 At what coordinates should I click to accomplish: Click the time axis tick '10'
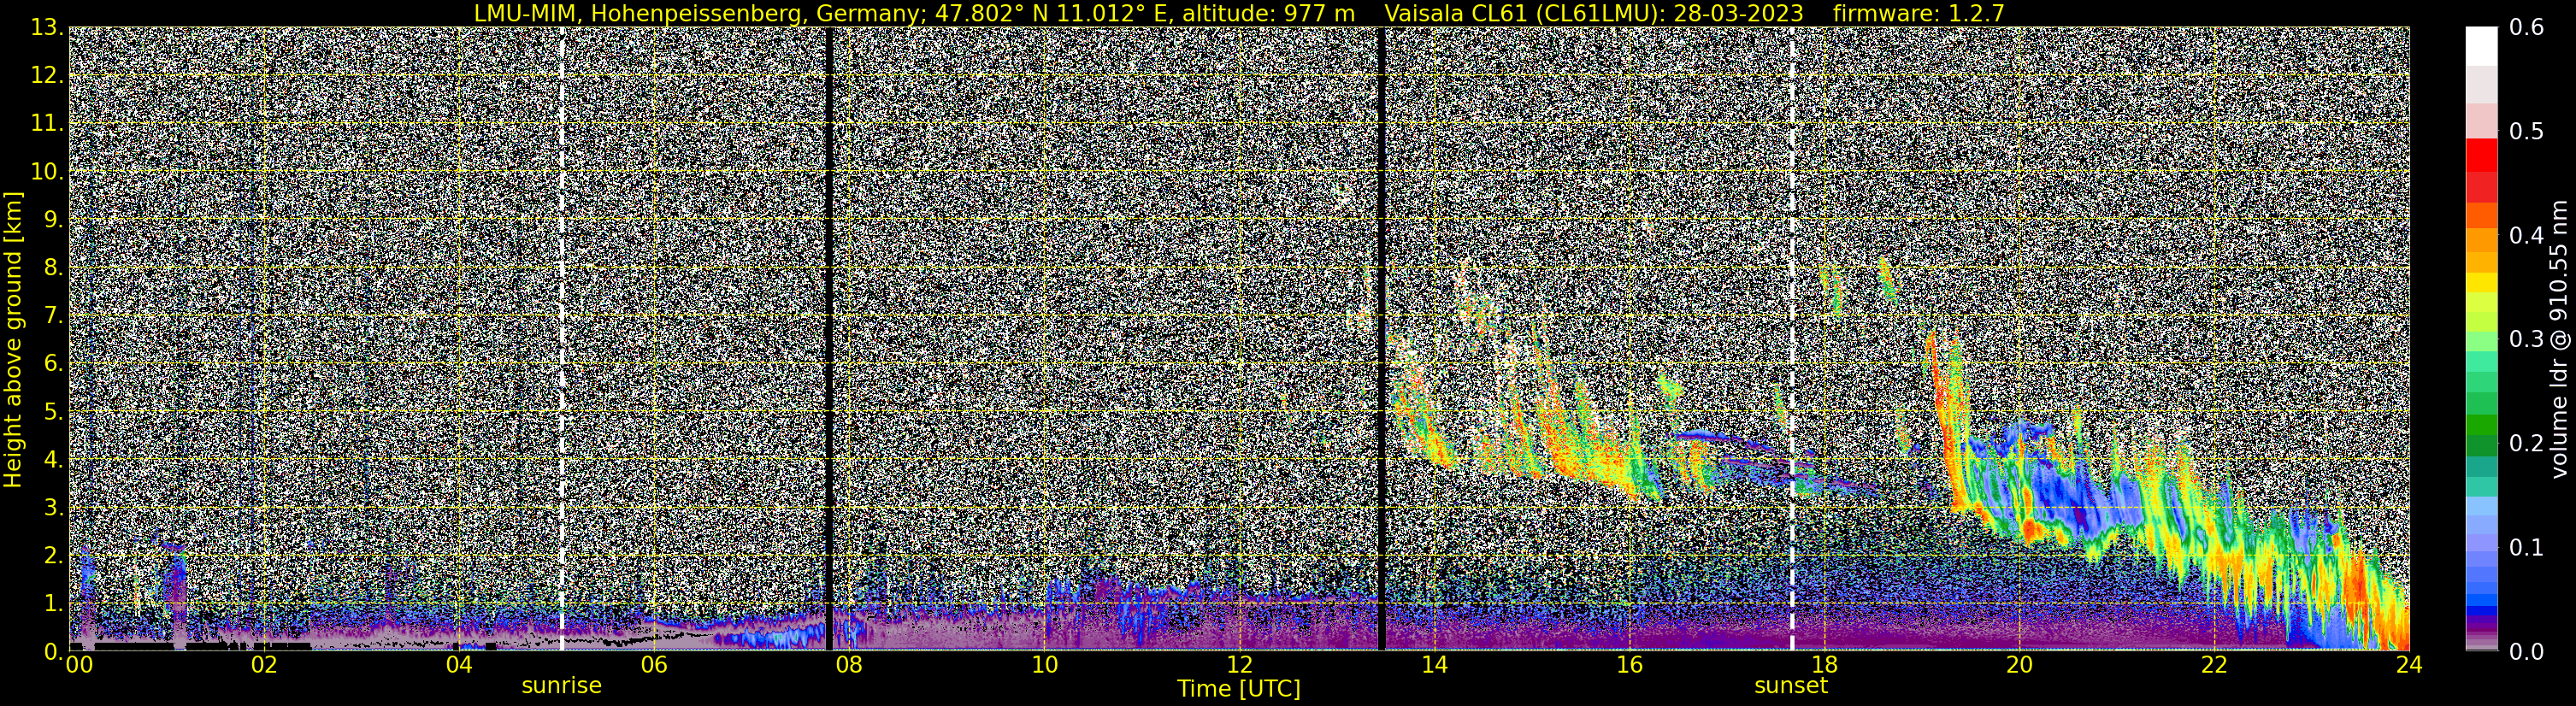(1043, 665)
